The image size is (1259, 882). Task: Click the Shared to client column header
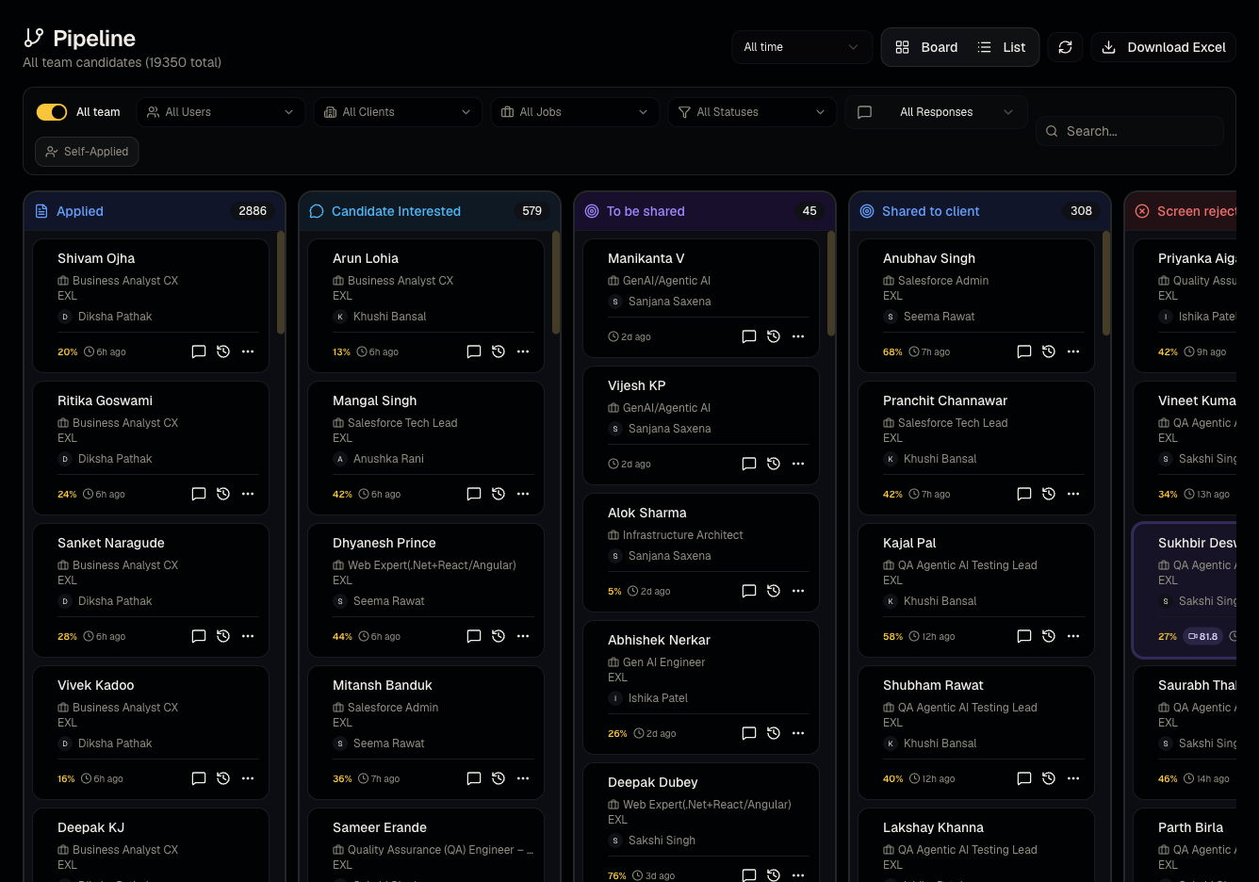(980, 211)
